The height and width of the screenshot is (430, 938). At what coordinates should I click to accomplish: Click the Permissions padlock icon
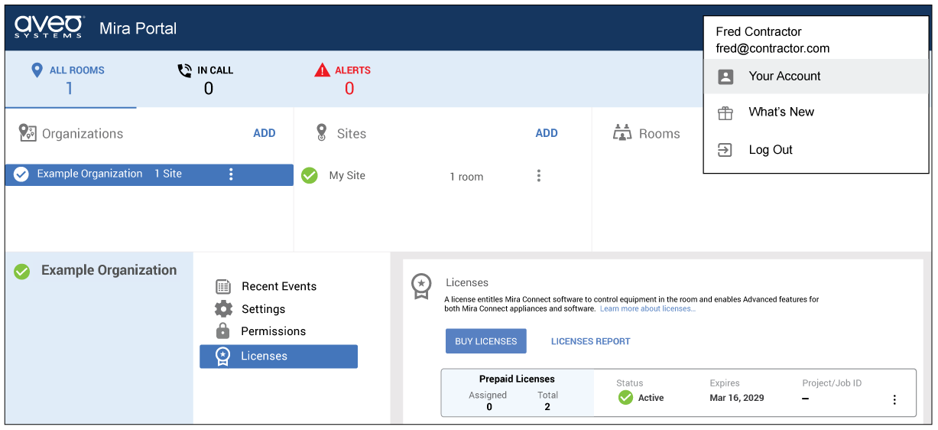[223, 331]
